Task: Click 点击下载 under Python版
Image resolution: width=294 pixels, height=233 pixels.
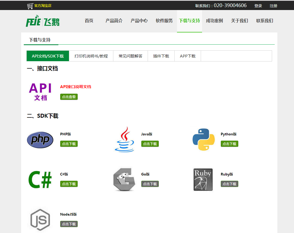Action: (229, 144)
